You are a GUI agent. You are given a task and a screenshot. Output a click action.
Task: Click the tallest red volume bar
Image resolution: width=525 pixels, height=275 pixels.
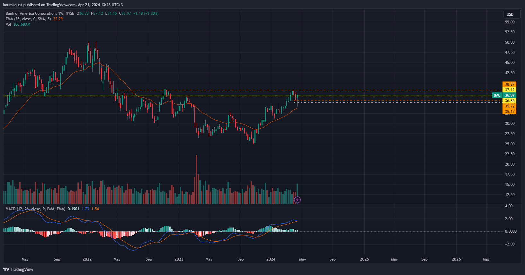(196, 180)
